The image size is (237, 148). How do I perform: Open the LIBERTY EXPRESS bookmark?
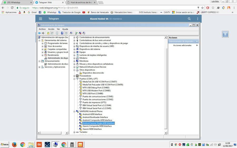[x=208, y=12]
